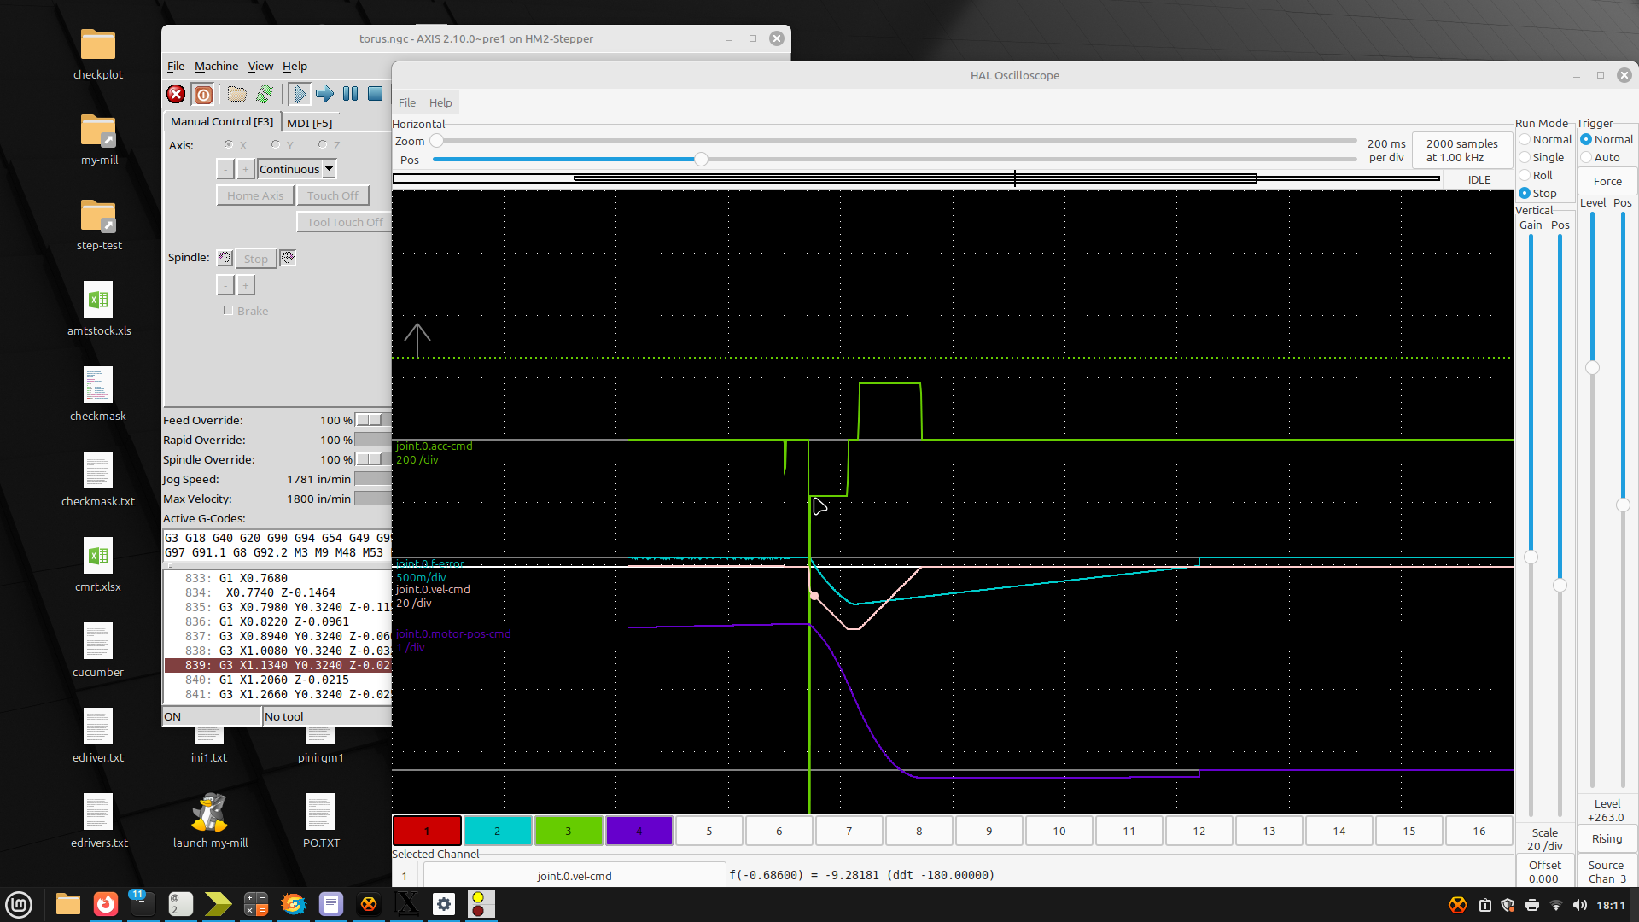Click the 2000 samples at 1.00 kHz selector
The height and width of the screenshot is (922, 1639).
pos(1461,150)
